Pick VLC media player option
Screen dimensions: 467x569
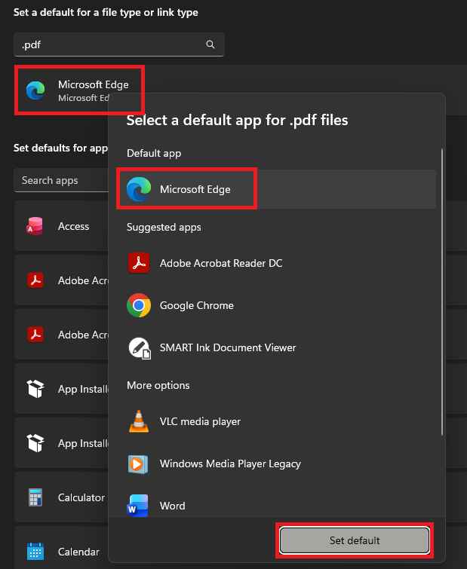(276, 421)
